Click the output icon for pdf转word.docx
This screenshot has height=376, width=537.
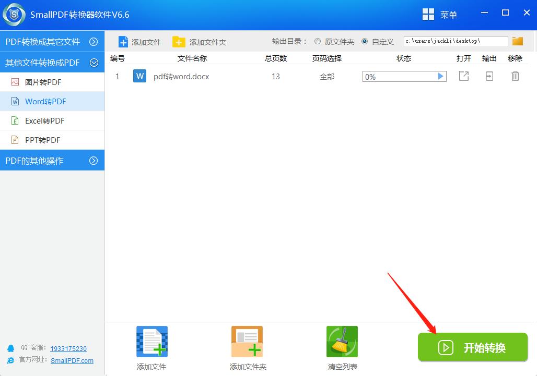click(489, 76)
